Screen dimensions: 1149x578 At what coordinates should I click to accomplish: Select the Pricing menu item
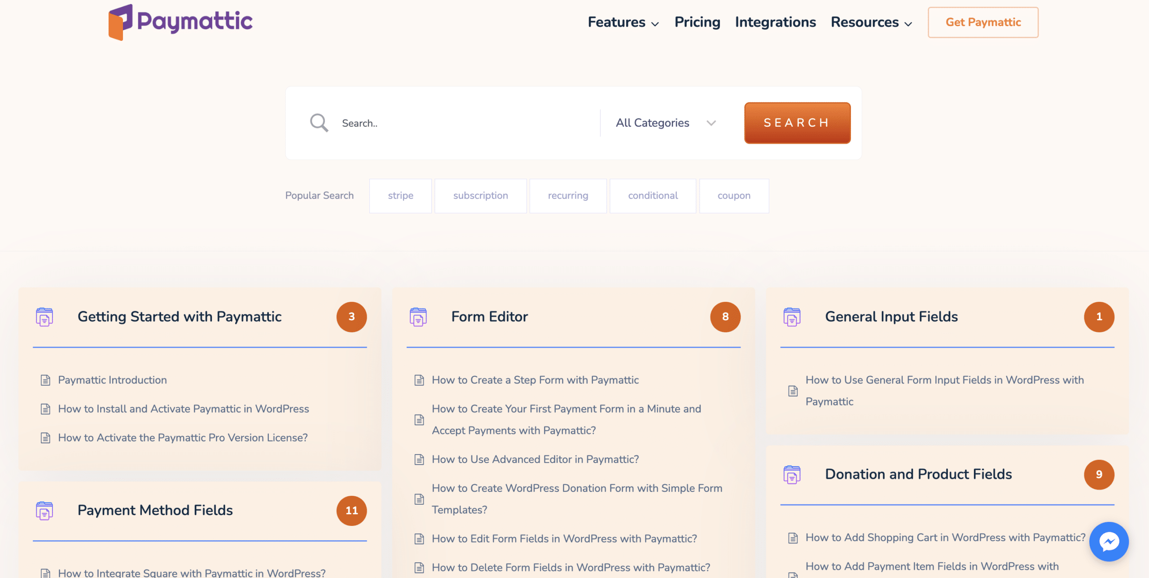point(697,22)
